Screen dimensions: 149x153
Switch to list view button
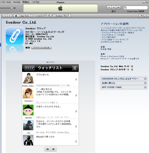109,7
